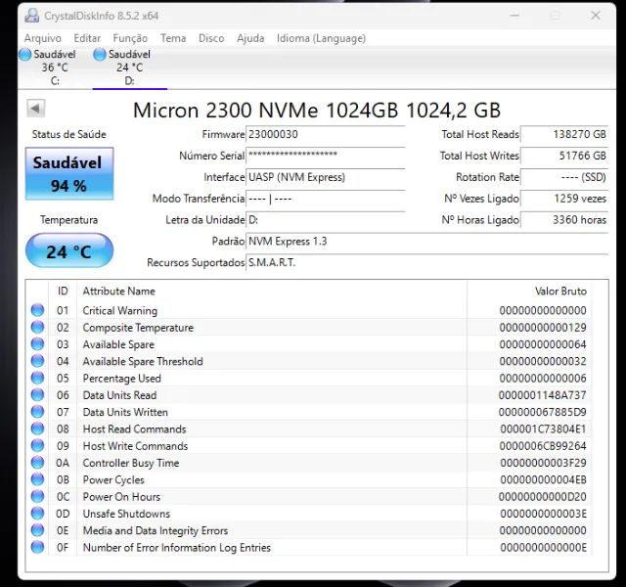Click the status orb for Host Read Commands
The height and width of the screenshot is (587, 626).
point(37,429)
